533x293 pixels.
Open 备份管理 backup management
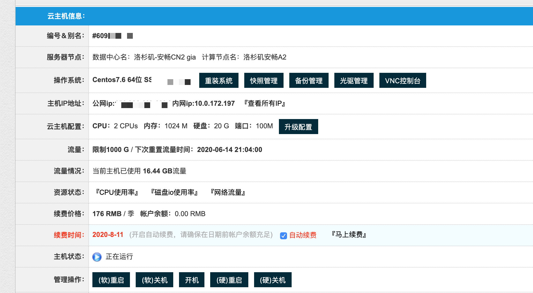309,81
